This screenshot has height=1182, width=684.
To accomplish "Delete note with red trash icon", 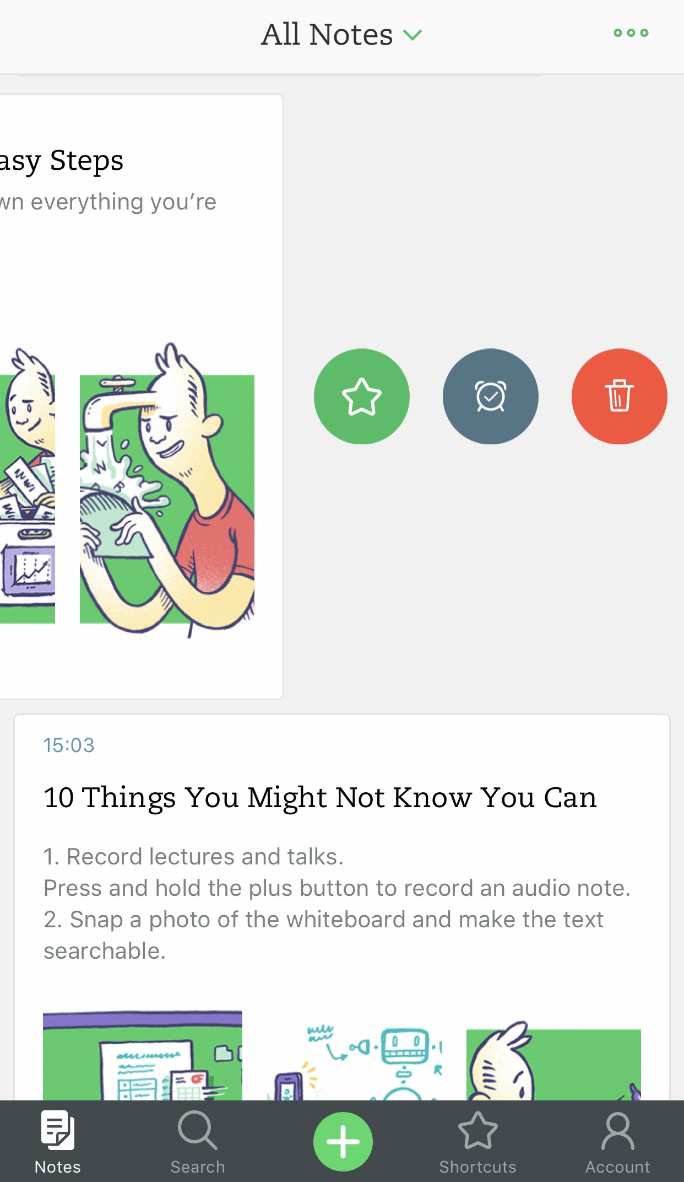I will pyautogui.click(x=620, y=396).
